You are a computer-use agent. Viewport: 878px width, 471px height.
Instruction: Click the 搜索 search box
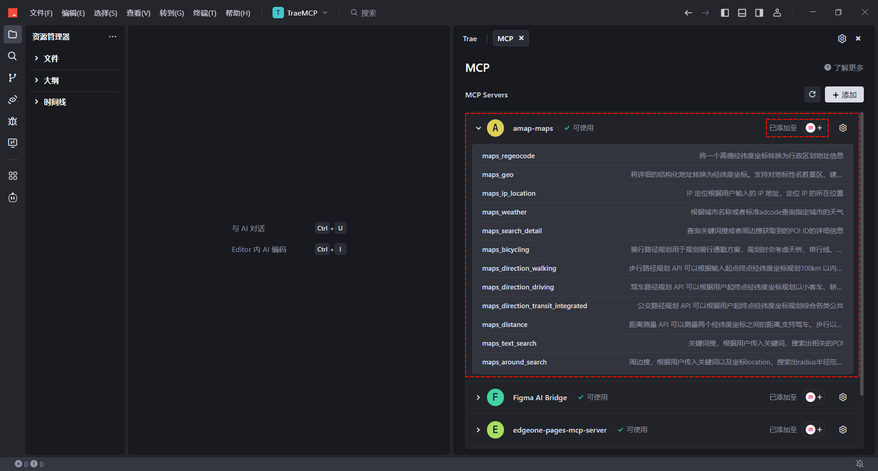(364, 13)
